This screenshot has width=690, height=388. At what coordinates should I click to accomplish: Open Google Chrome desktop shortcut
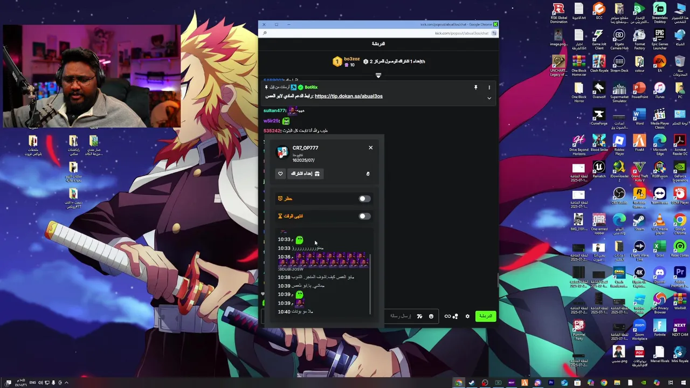[680, 223]
